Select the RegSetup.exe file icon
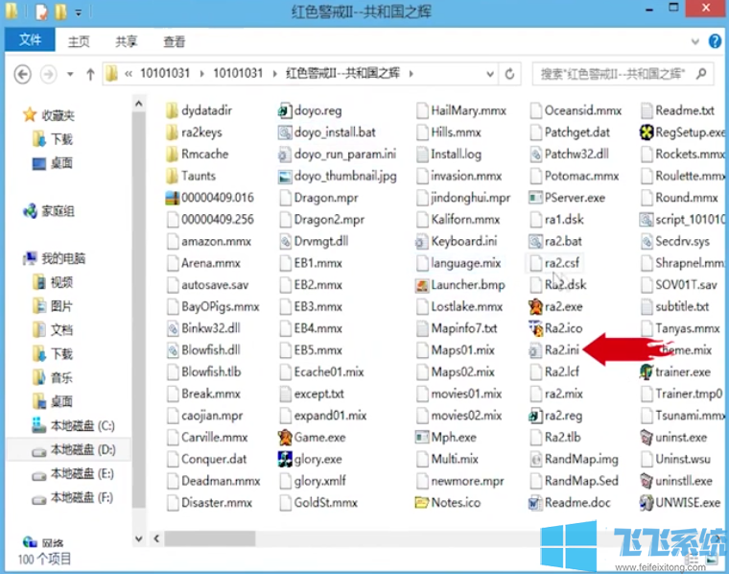729x574 pixels. (647, 132)
